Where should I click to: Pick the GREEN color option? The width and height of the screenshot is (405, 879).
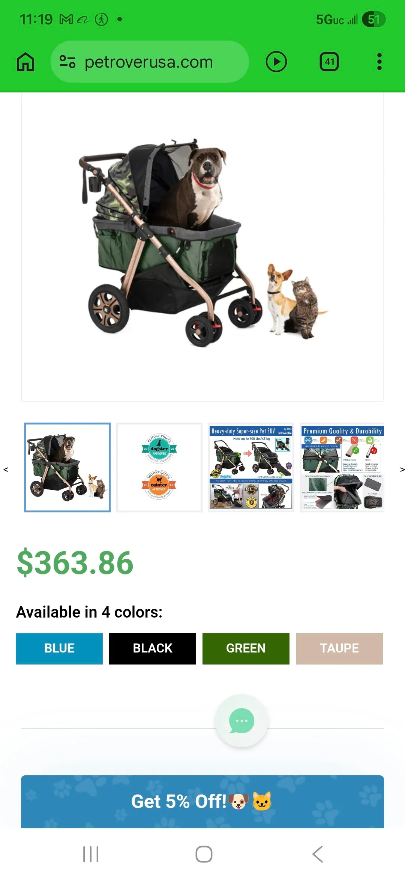pos(246,648)
